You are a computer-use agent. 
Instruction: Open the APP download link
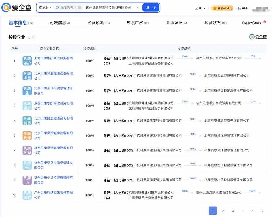pos(243,8)
